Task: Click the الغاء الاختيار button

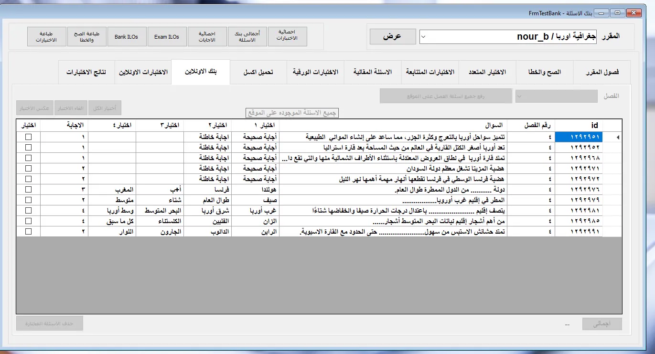Action: click(x=71, y=108)
